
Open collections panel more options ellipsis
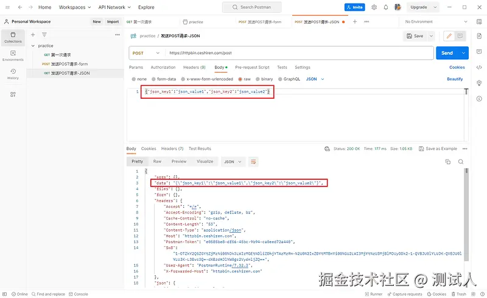[x=117, y=35]
